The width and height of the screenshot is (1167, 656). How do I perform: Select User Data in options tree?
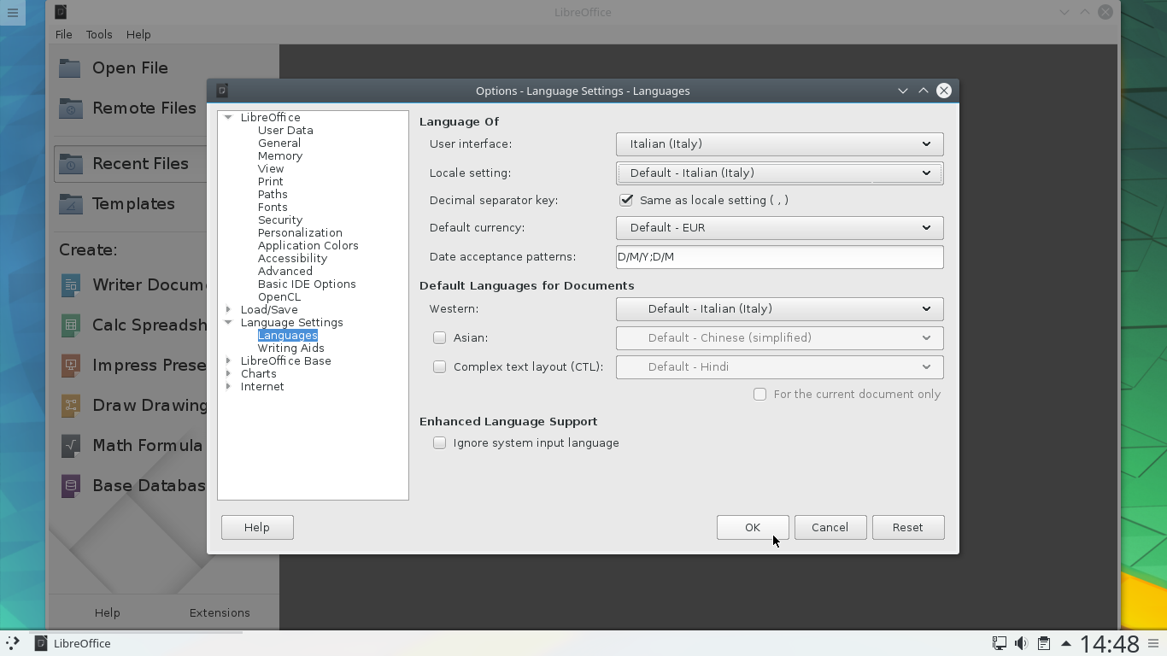285,130
